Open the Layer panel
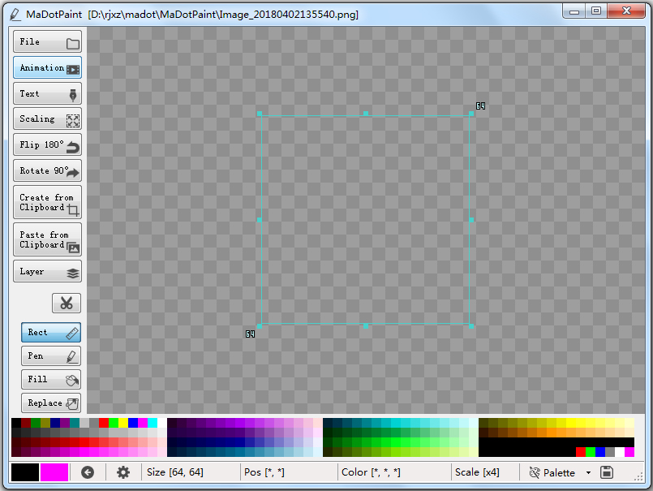 (x=48, y=272)
